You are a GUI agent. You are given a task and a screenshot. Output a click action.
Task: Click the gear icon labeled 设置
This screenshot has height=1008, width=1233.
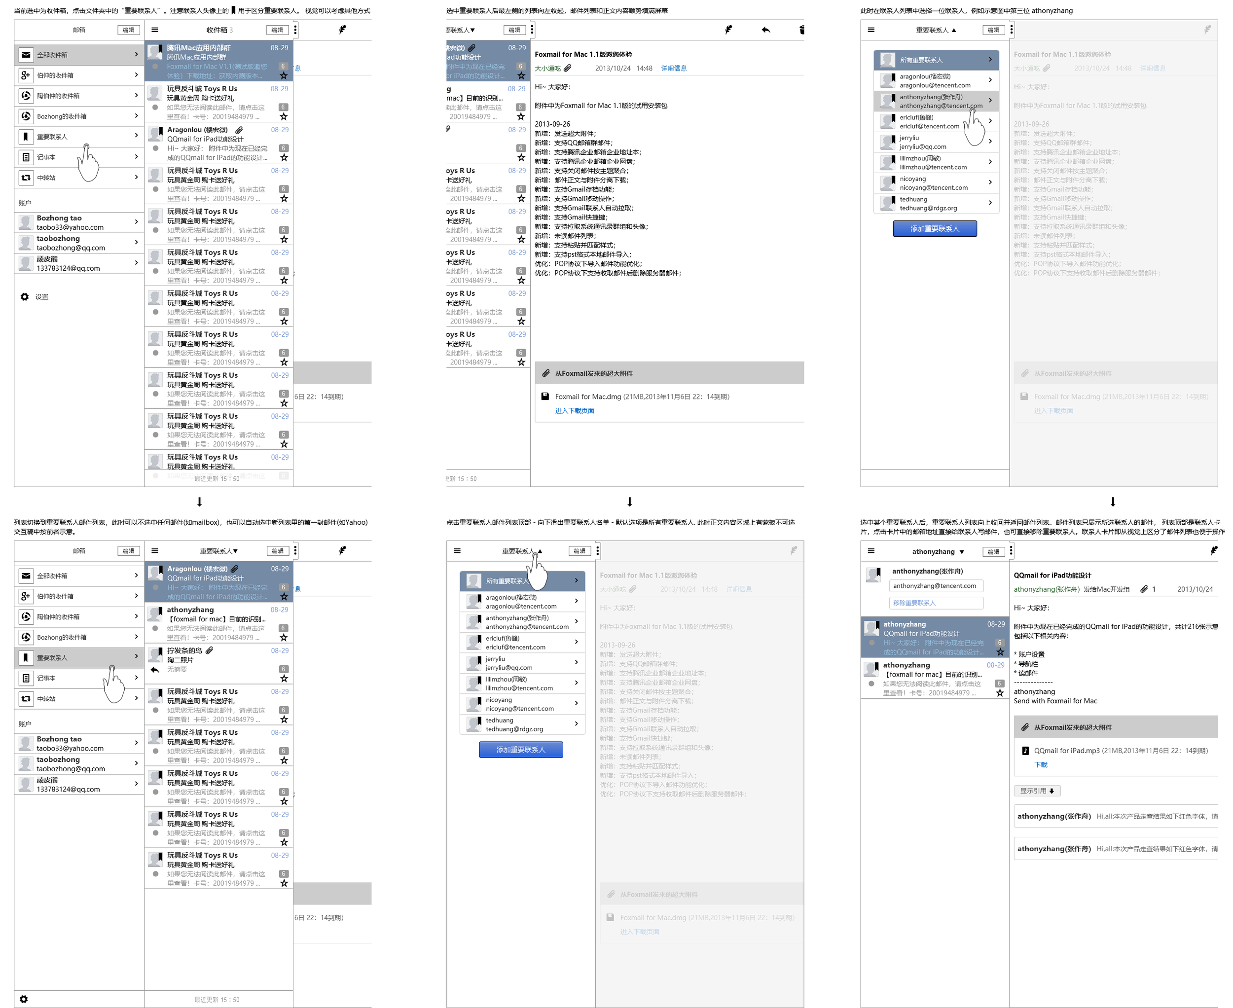24,297
